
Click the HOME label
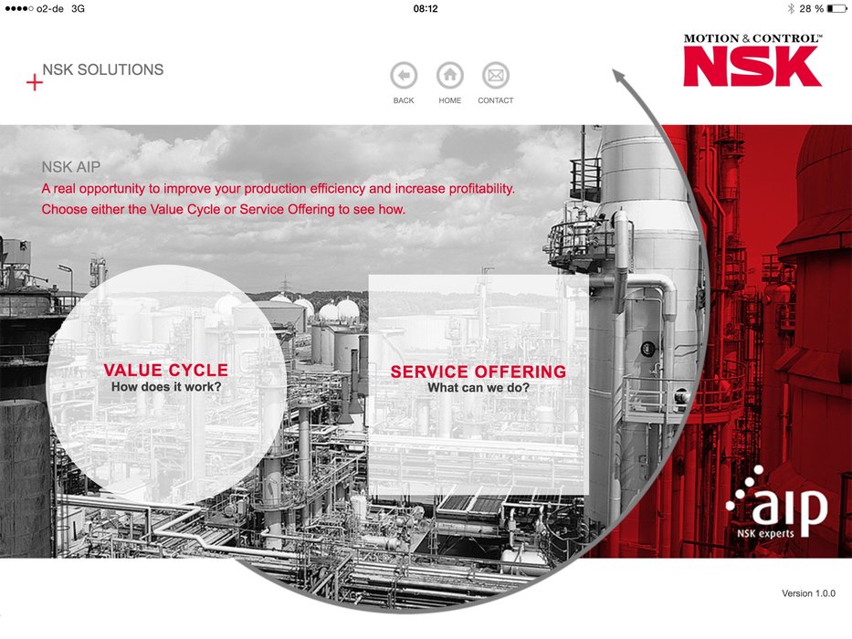click(450, 100)
